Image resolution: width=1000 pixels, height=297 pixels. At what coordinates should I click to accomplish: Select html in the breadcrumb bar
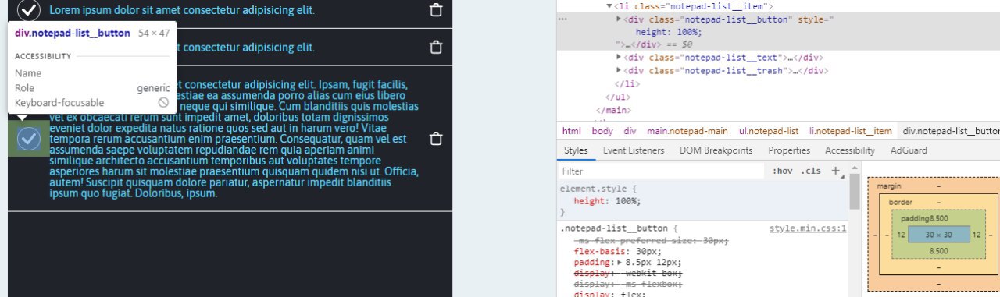572,131
